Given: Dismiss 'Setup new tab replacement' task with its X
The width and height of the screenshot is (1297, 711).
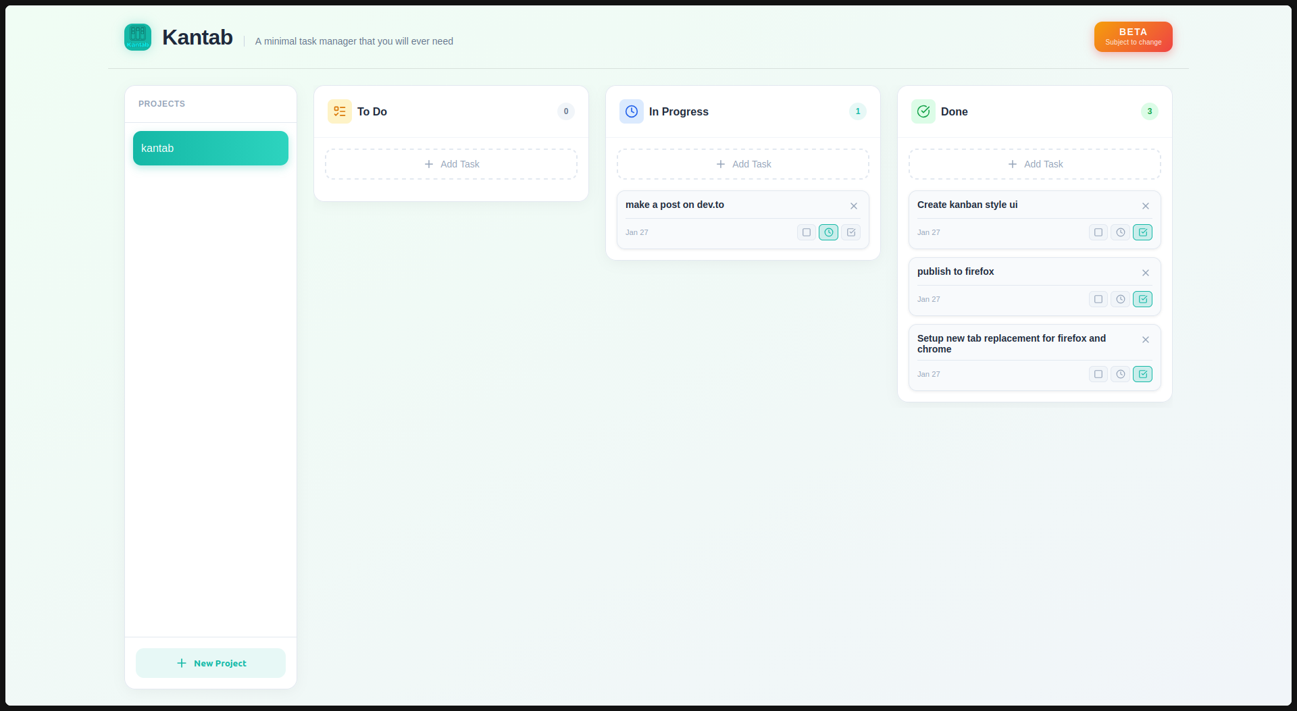Looking at the screenshot, I should click(1146, 340).
